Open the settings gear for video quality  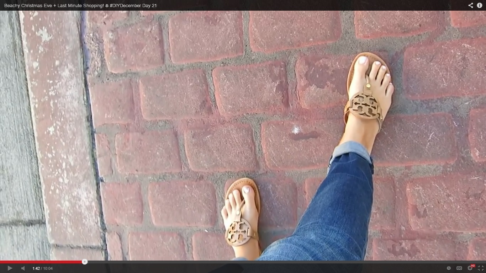pyautogui.click(x=470, y=268)
